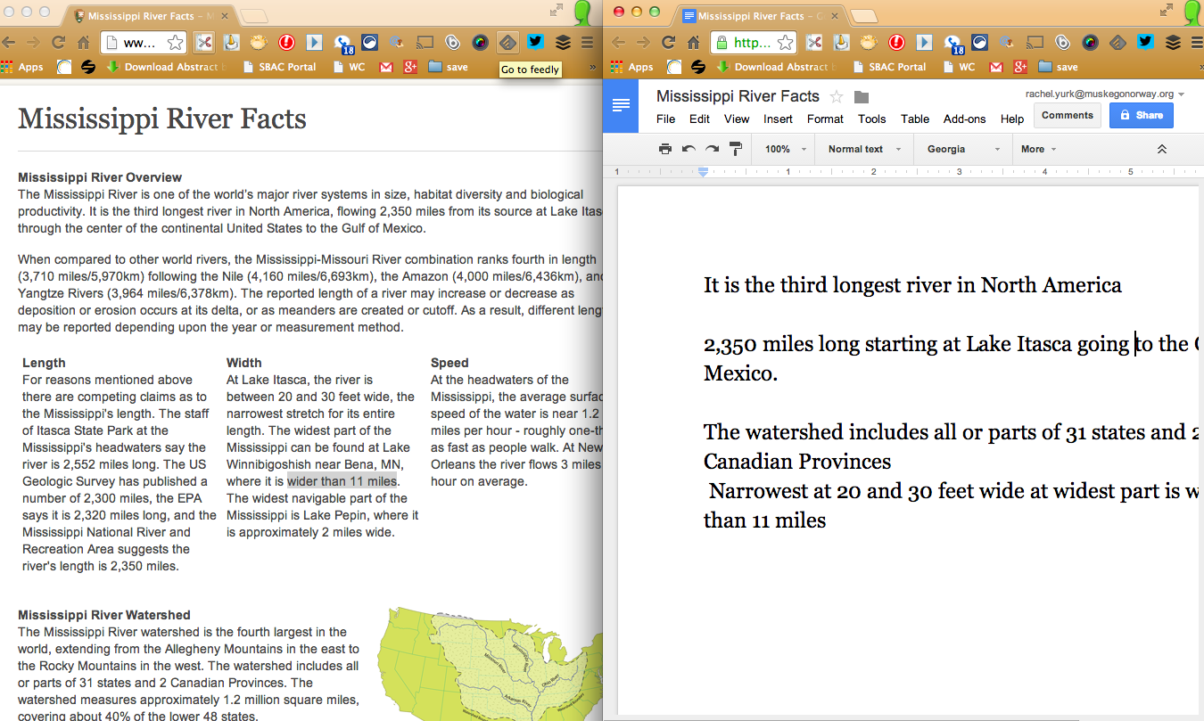Go home in the left browser window
The image size is (1204, 721).
click(83, 42)
